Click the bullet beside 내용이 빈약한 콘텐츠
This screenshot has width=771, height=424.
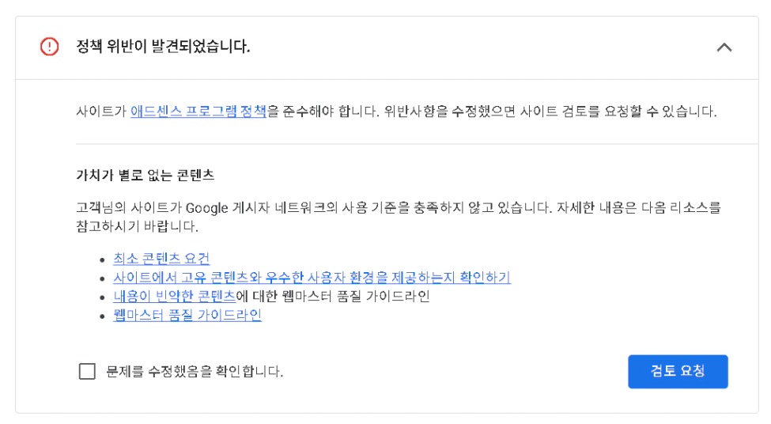pyautogui.click(x=103, y=297)
